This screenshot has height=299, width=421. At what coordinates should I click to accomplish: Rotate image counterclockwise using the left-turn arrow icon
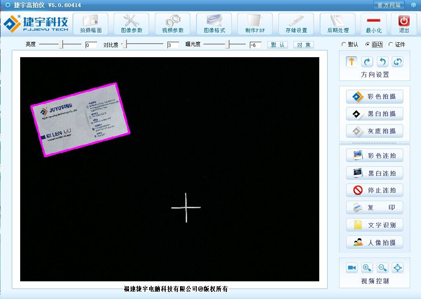coord(382,62)
